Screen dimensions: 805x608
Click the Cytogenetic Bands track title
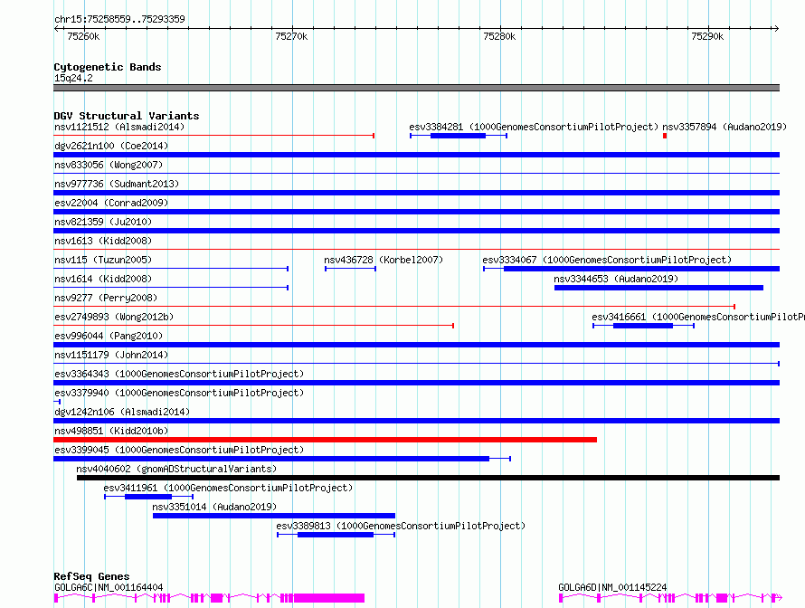108,67
